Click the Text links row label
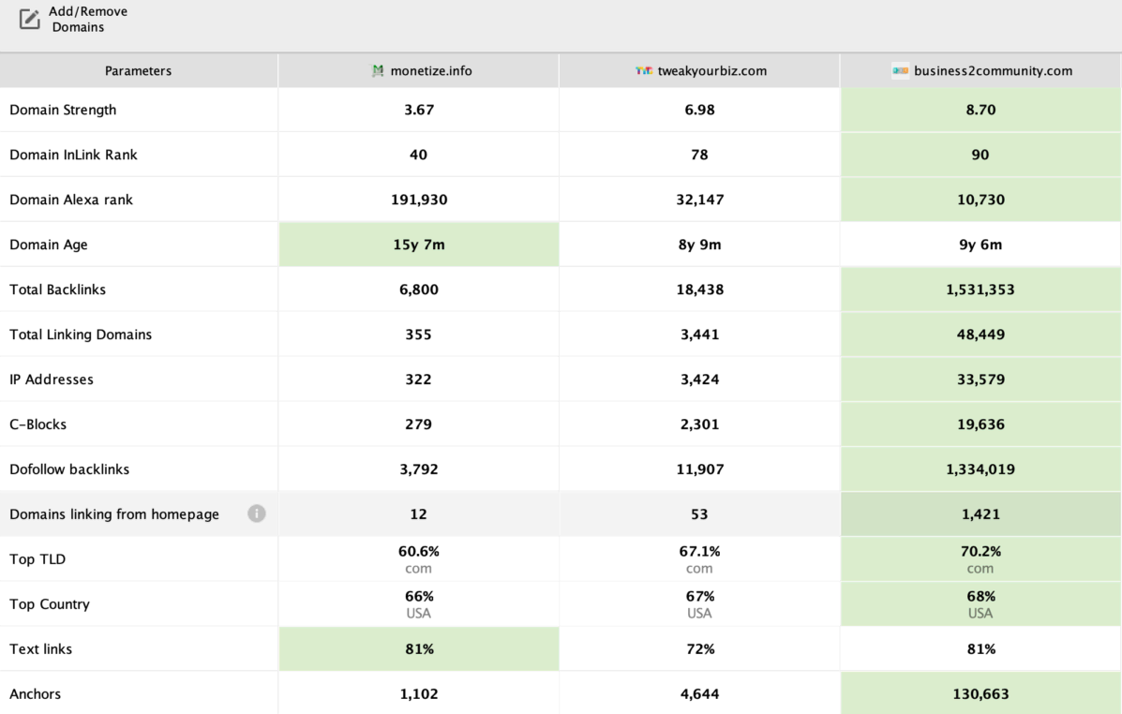The image size is (1122, 714). pos(41,649)
